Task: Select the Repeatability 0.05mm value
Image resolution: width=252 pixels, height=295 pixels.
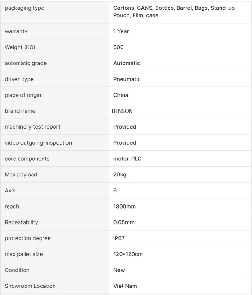Action: tap(124, 222)
